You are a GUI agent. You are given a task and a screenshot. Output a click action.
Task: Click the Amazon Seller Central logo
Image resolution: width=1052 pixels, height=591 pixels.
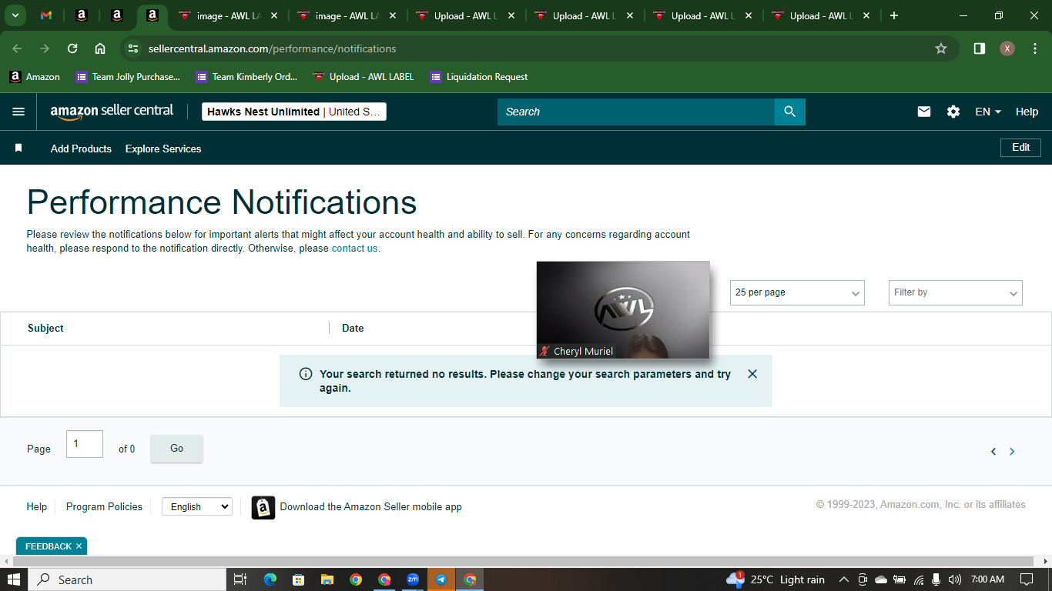tap(112, 112)
